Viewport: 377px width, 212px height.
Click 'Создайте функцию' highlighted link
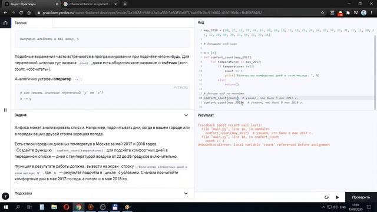pyautogui.click(x=34, y=150)
